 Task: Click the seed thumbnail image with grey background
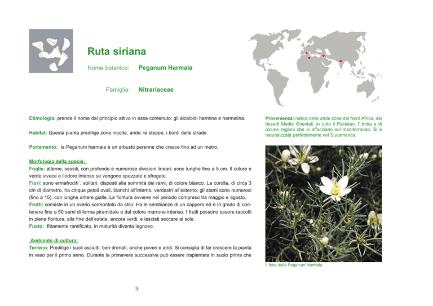pos(51,51)
